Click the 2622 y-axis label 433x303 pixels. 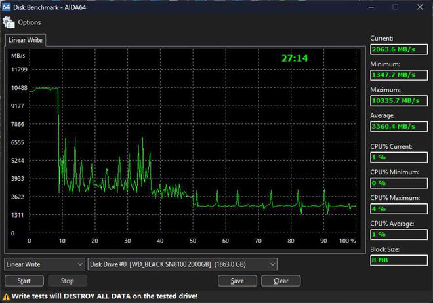18,197
